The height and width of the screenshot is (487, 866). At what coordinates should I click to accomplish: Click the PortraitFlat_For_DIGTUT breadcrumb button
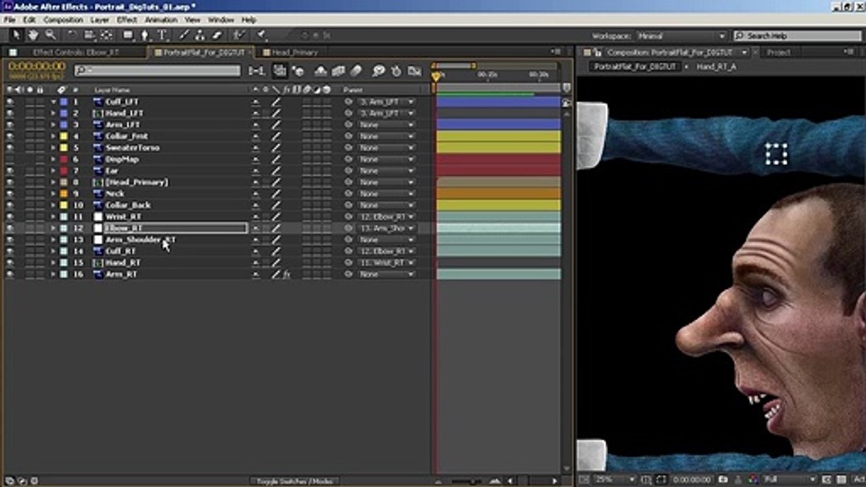pos(635,67)
